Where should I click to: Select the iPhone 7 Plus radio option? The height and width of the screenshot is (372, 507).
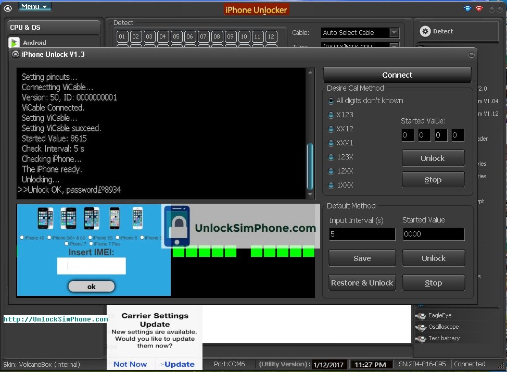pyautogui.click(x=91, y=243)
